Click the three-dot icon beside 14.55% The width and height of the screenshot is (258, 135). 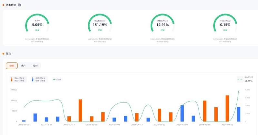pos(240,79)
